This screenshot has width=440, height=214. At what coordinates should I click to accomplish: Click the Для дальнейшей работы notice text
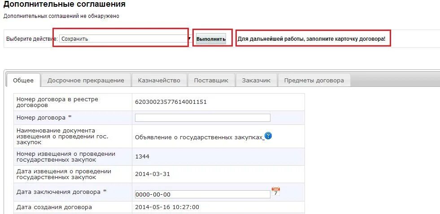coord(311,39)
